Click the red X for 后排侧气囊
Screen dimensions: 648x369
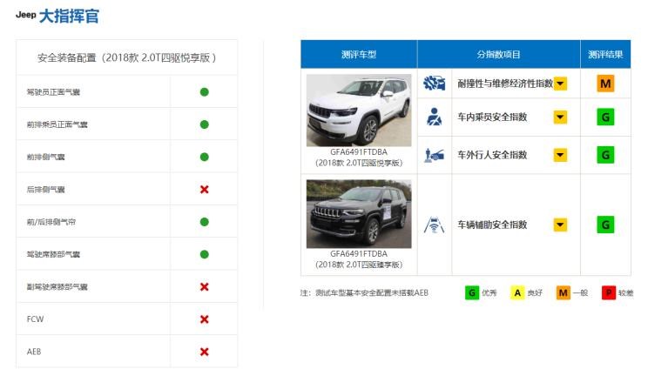[x=204, y=190]
